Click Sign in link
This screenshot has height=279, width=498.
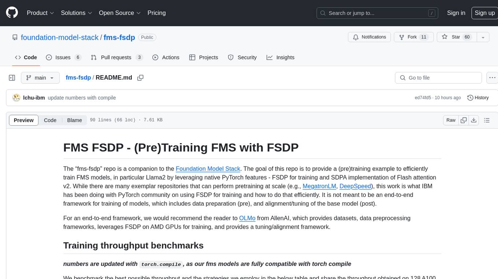click(456, 13)
